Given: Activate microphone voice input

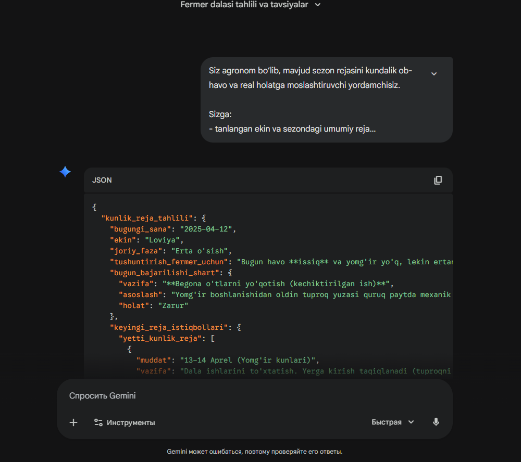Looking at the screenshot, I should [436, 422].
